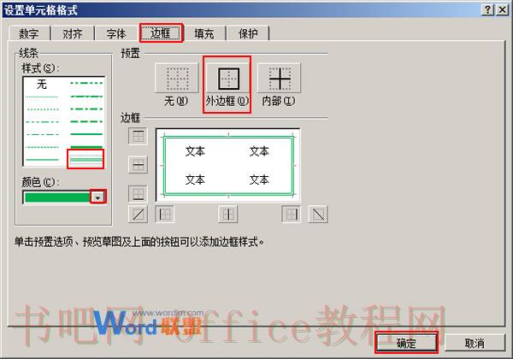Click the green color swatch field
513x359 pixels.
click(x=57, y=197)
